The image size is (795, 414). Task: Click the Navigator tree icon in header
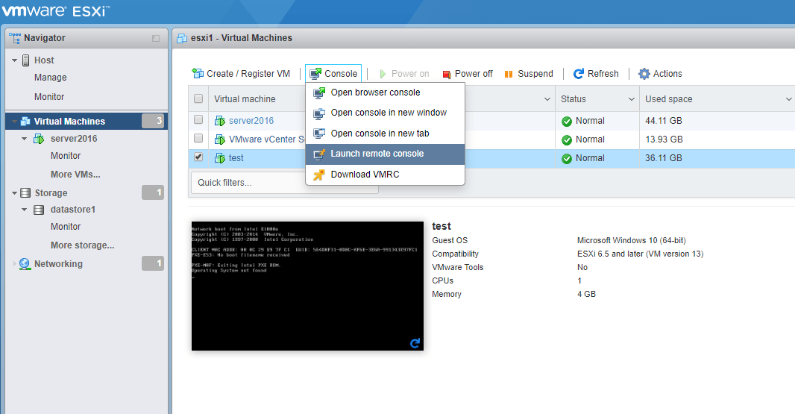coord(15,38)
